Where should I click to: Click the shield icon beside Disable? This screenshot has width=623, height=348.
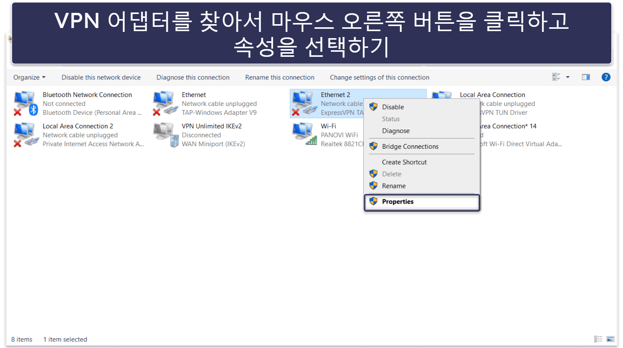373,107
